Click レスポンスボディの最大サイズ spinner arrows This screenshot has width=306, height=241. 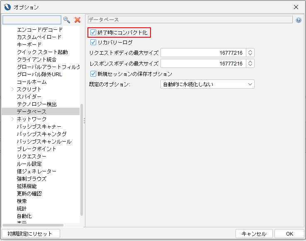250,63
